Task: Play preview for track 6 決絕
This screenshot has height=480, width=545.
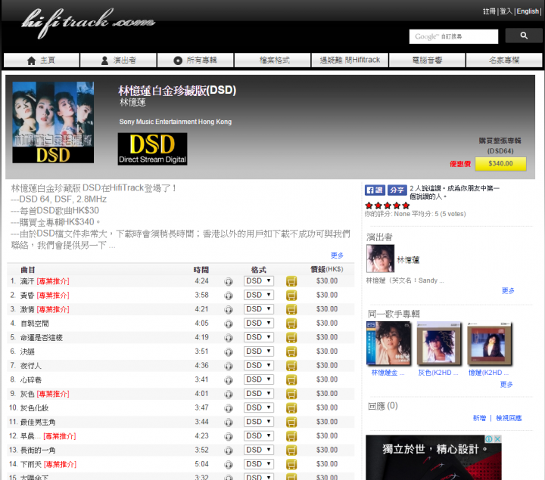Action: [229, 352]
